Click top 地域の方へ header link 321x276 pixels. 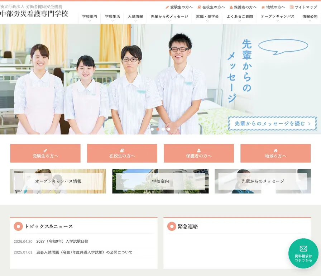click(273, 7)
